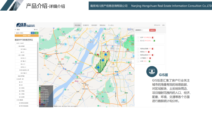The image size is (212, 119).
Task: Expand the 房产 tree node with plus sign
Action: (x=19, y=76)
